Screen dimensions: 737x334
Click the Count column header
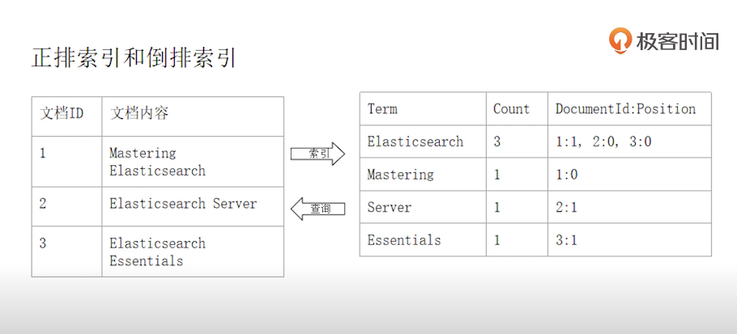click(x=511, y=109)
